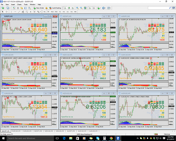Toggle Chart Shift option

click(x=94, y=8)
